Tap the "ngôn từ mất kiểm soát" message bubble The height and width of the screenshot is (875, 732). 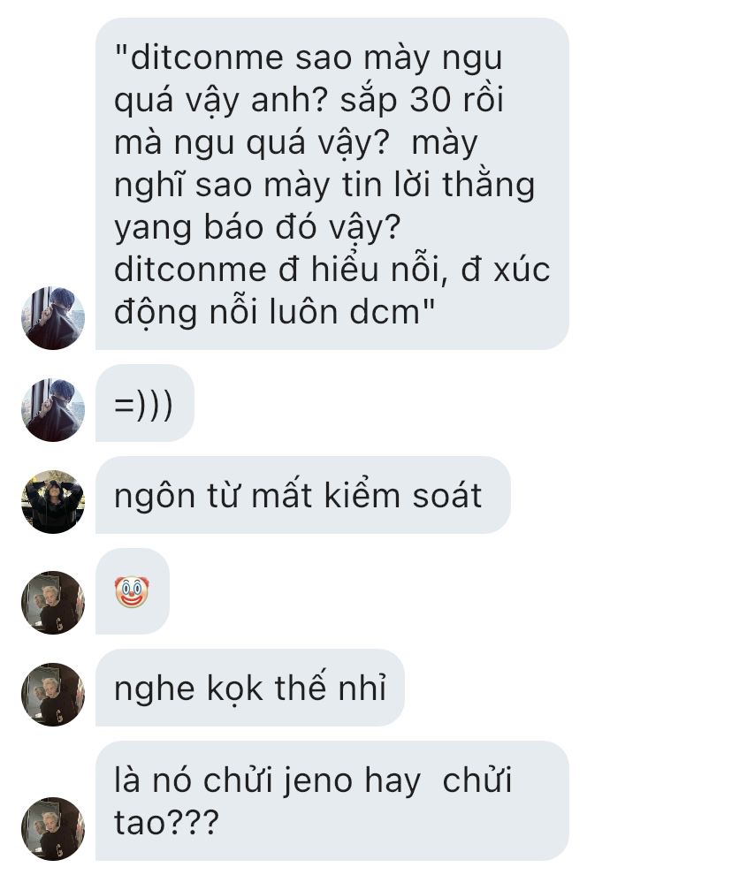pyautogui.click(x=303, y=495)
